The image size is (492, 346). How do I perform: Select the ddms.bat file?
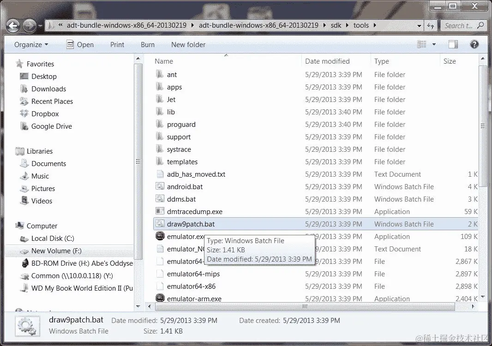click(x=181, y=199)
